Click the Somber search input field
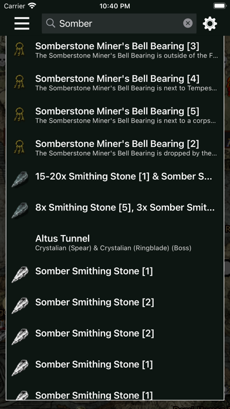 point(119,24)
